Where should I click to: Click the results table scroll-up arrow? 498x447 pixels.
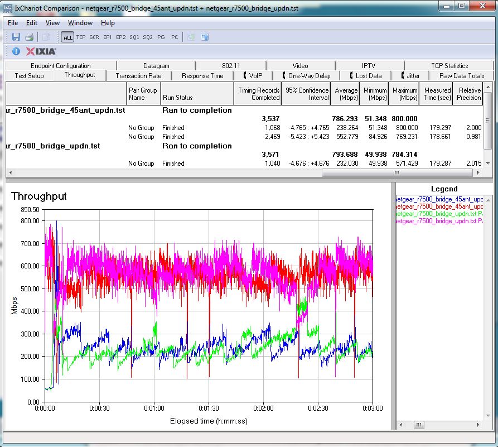pos(488,86)
